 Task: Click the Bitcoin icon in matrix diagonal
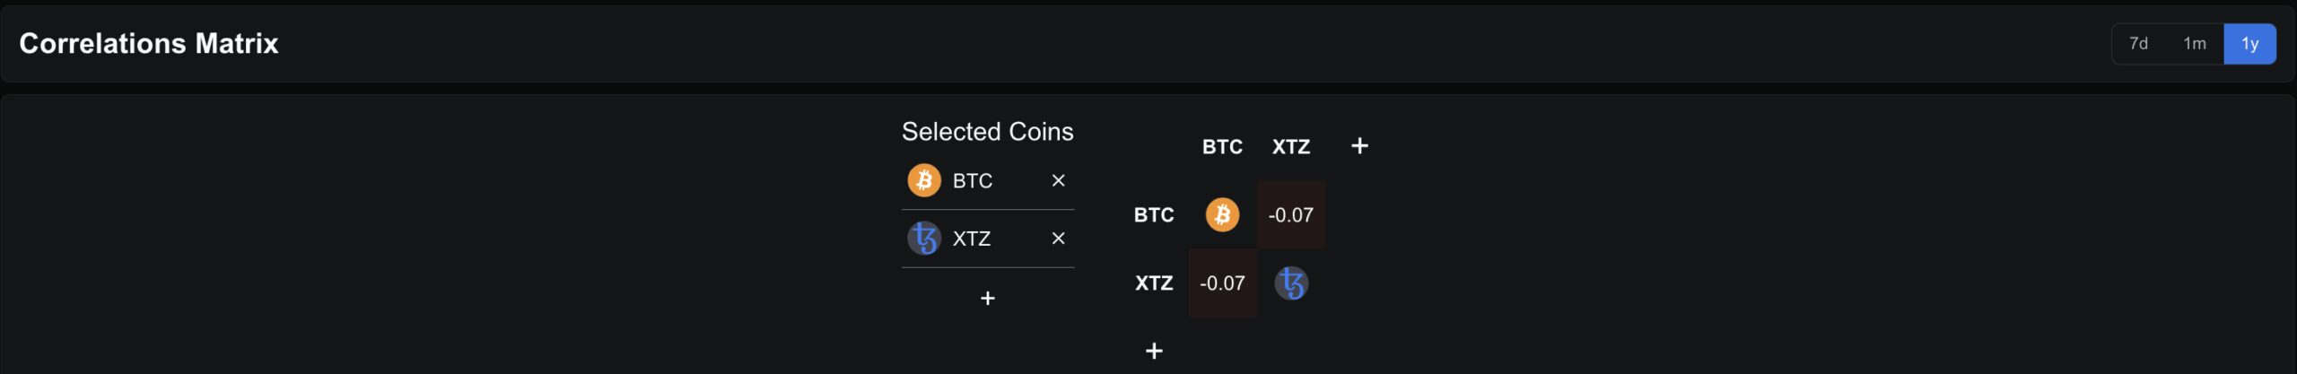pyautogui.click(x=1222, y=215)
